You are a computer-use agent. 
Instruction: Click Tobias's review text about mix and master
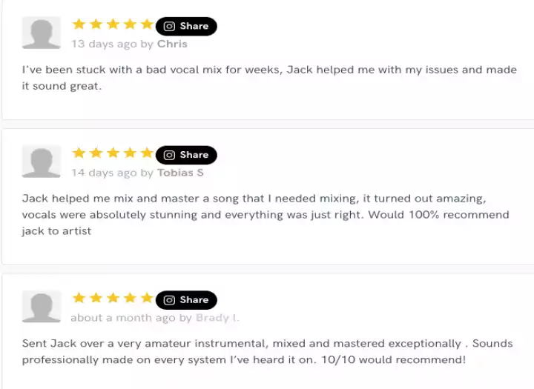pos(266,214)
